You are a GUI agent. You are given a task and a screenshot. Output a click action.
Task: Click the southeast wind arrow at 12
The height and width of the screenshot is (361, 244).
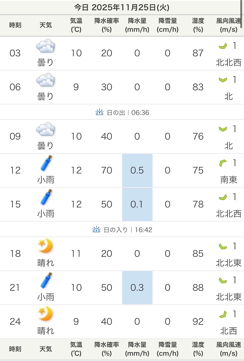point(223,164)
